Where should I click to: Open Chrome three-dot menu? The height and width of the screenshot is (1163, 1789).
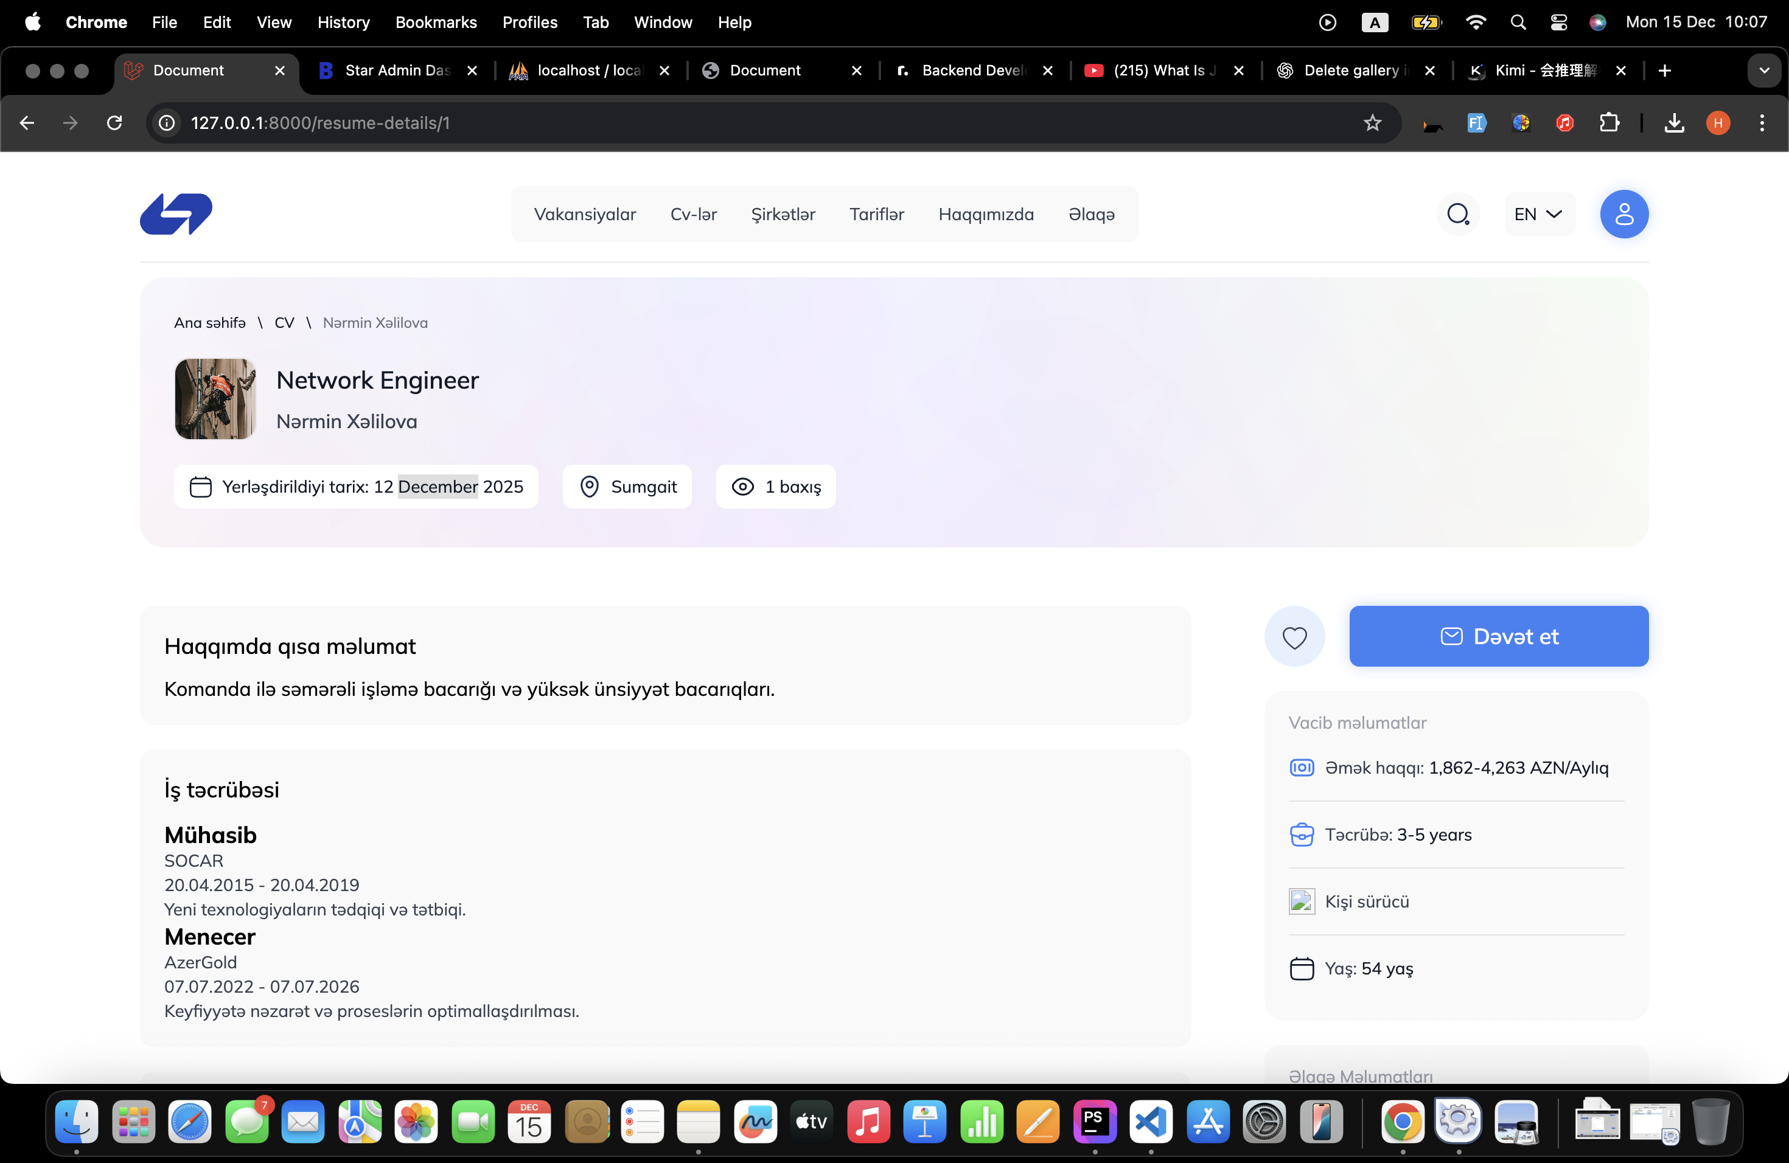coord(1762,122)
